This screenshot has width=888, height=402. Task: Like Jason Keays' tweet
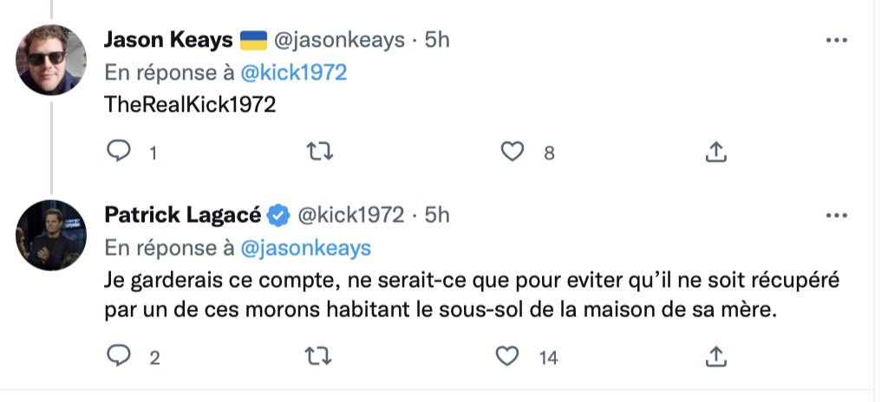(x=513, y=151)
